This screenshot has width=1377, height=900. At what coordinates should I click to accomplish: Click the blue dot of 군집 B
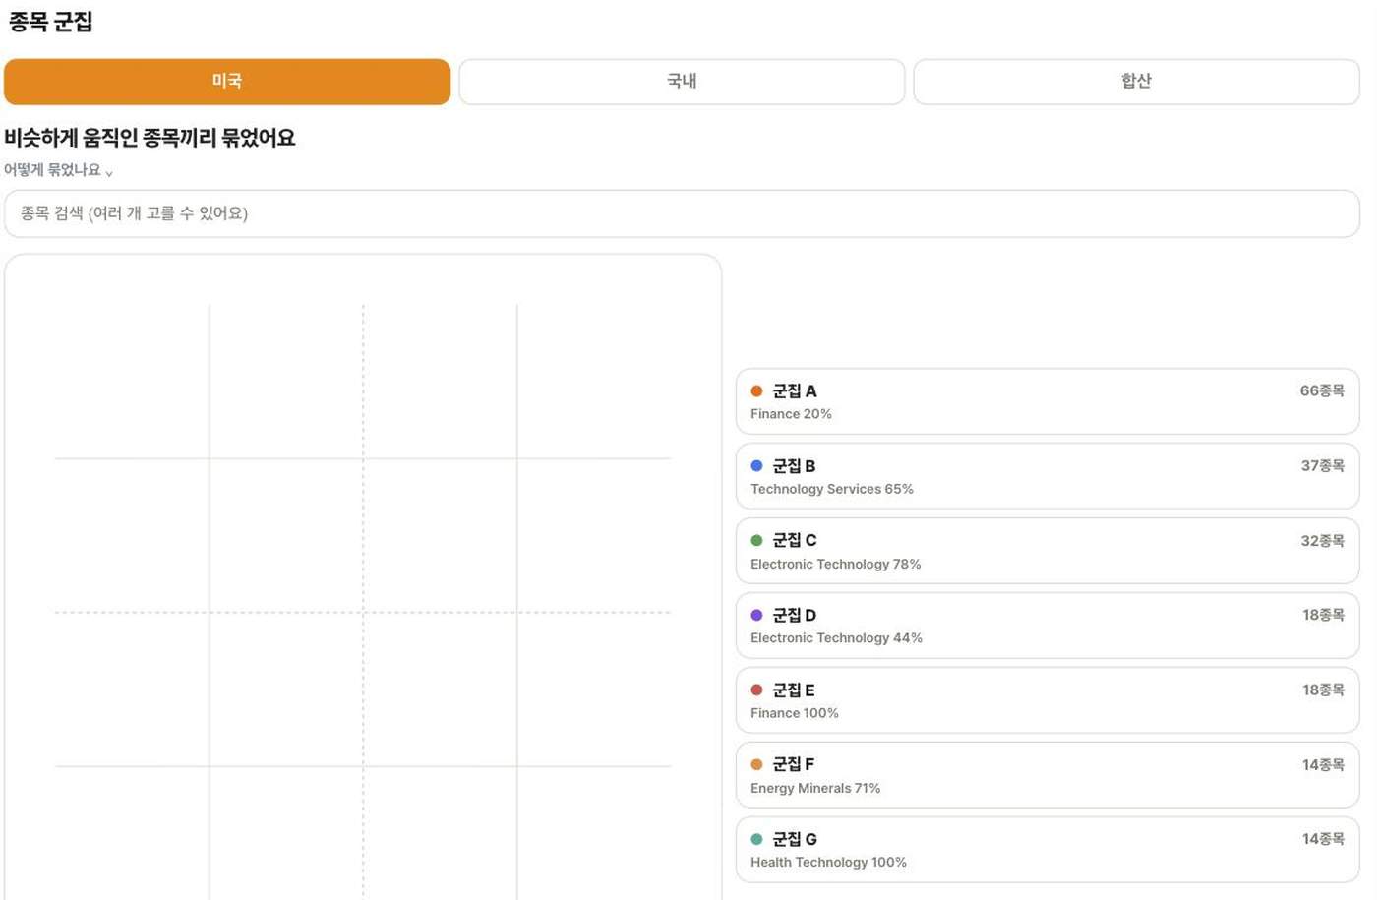point(756,466)
